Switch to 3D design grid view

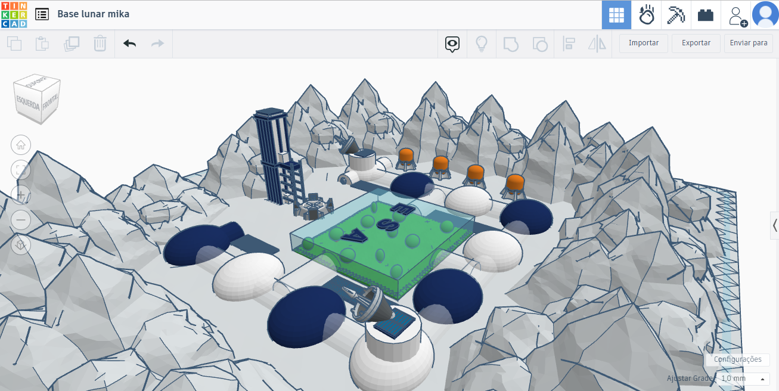click(616, 15)
